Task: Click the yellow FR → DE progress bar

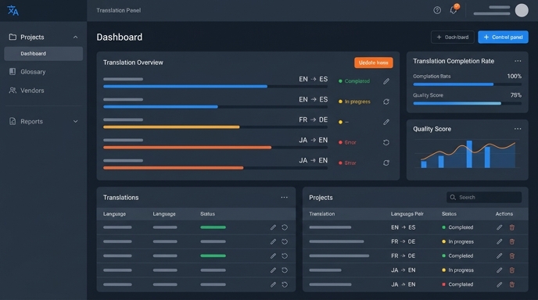Action: click(215, 127)
